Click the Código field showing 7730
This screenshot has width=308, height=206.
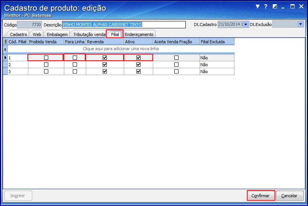(x=29, y=25)
